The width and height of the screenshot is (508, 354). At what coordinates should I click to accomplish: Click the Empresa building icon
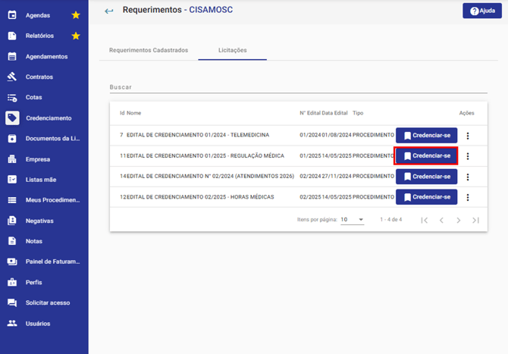pyautogui.click(x=12, y=159)
